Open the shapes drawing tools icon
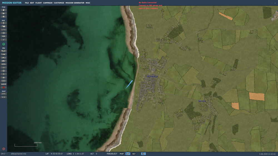The image size is (278, 156). tap(4, 84)
